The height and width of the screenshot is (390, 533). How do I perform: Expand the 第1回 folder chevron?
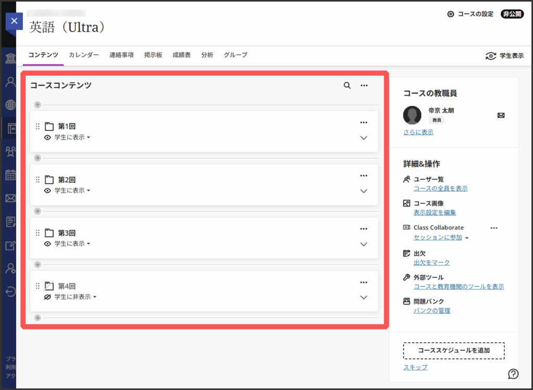[x=364, y=138]
